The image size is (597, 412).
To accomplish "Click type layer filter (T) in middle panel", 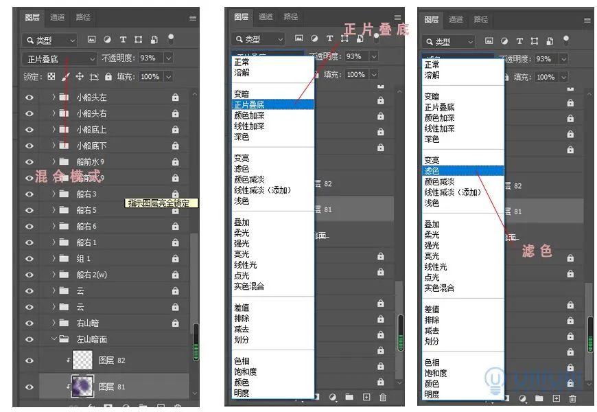I will click(329, 38).
